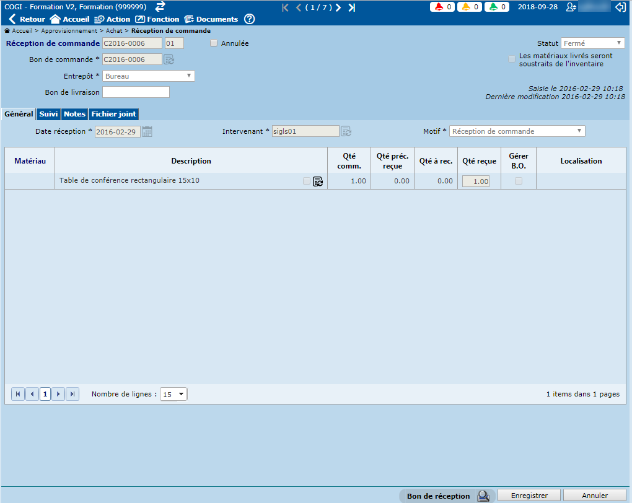Click the detail icon on the Table de conférence row
This screenshot has width=632, height=503.
[x=318, y=181]
